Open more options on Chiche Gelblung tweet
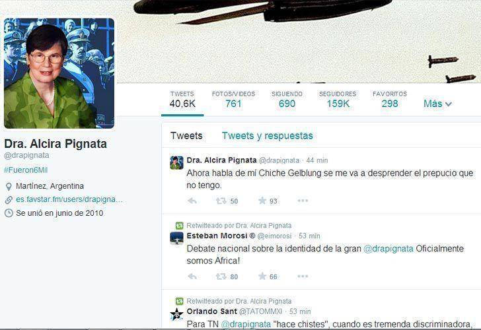This screenshot has width=481, height=330. [x=303, y=201]
